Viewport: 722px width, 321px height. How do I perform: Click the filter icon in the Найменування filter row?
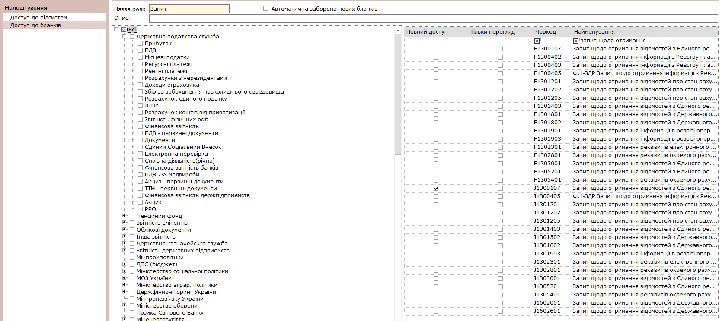(x=576, y=41)
